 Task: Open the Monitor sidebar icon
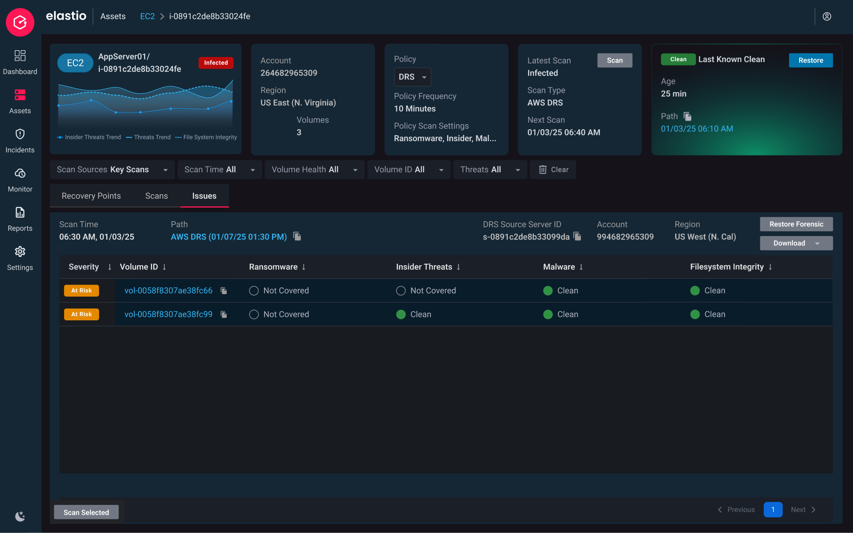20,173
